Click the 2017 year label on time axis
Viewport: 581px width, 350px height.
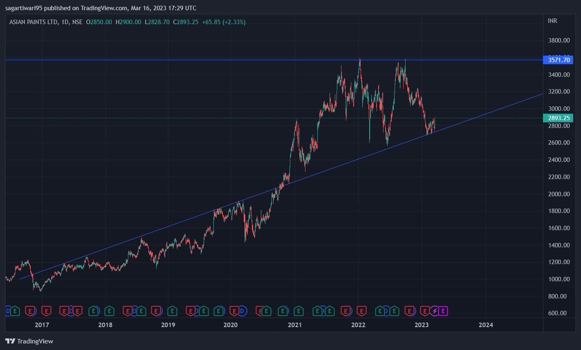[42, 325]
